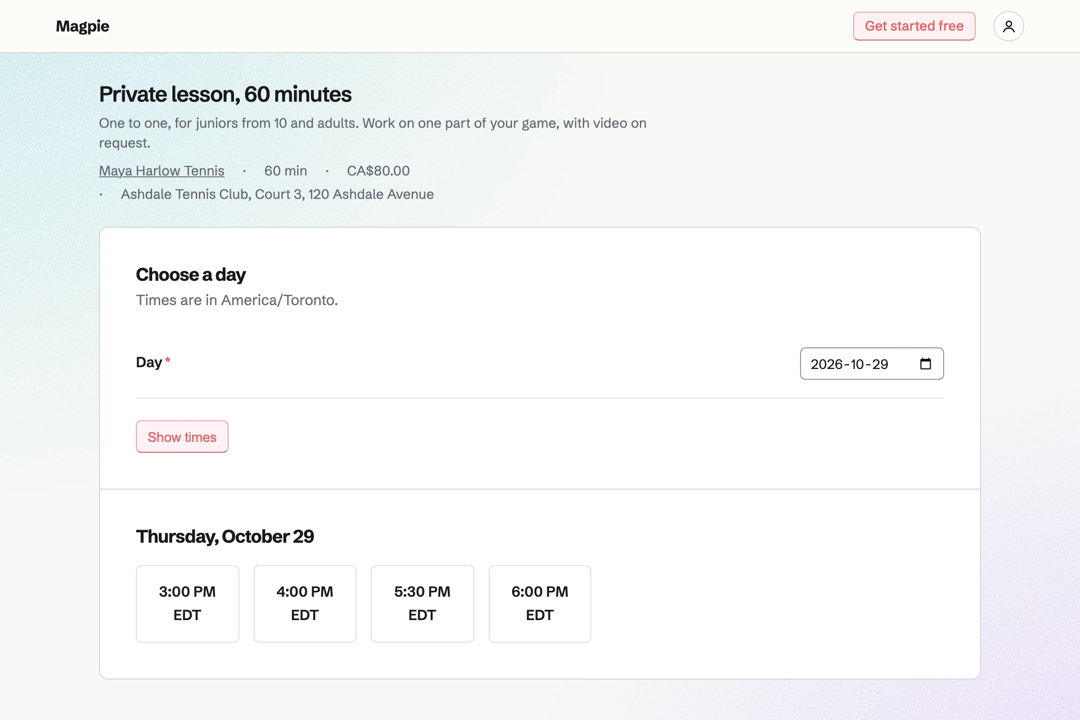Go to Magpie home logo
This screenshot has width=1080, height=720.
[x=83, y=26]
